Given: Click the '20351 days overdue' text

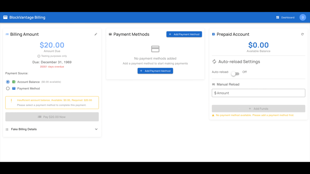Looking at the screenshot, I should [52, 67].
